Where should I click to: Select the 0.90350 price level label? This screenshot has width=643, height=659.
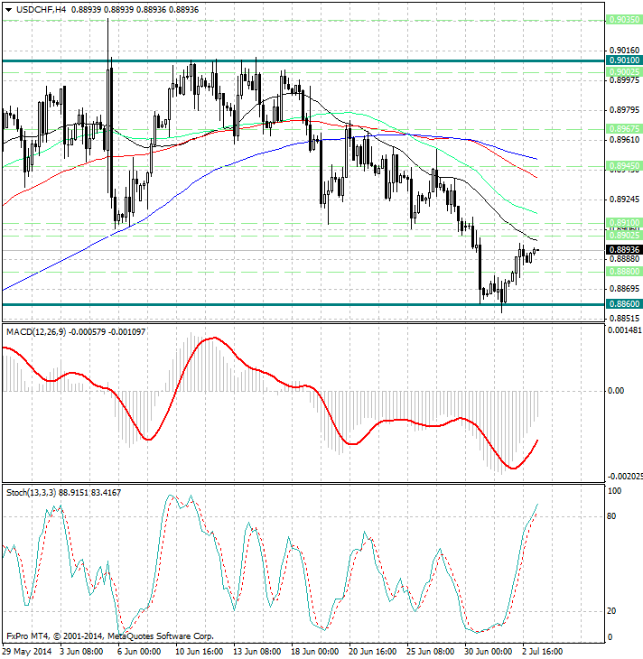pyautogui.click(x=624, y=19)
